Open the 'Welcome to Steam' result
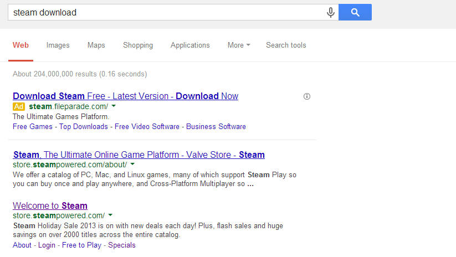Screen dimensions: 456x257 pos(50,206)
